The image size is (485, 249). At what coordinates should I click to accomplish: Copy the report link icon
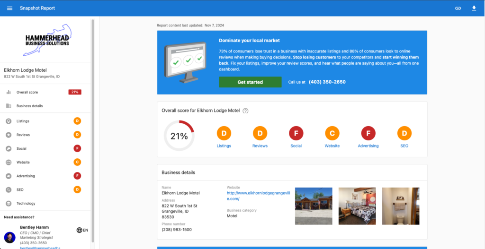pos(458,8)
